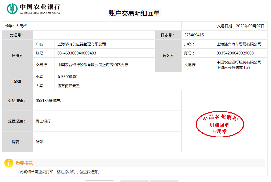Click the 摘要 value 转取
This screenshot has height=182, width=271.
[x=39, y=142]
